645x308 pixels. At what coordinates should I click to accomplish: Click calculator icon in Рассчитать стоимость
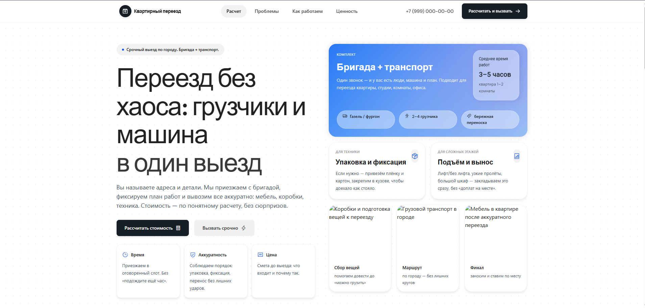pos(178,228)
